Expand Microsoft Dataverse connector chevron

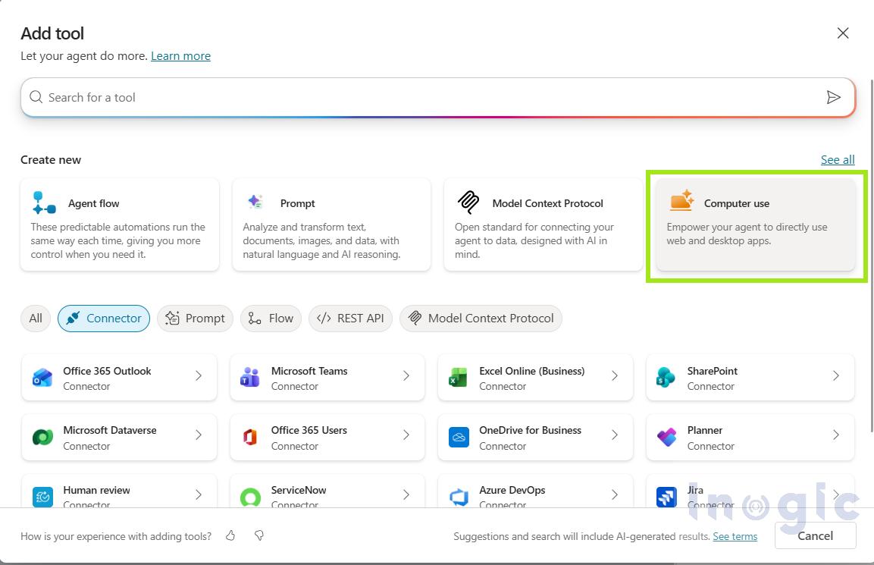tap(199, 435)
